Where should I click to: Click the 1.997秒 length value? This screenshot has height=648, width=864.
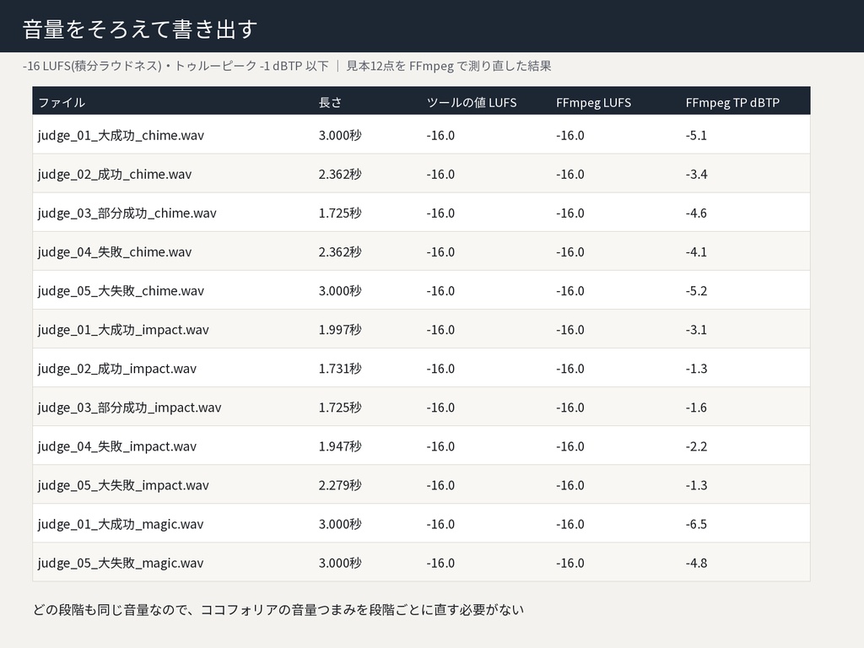tap(340, 330)
